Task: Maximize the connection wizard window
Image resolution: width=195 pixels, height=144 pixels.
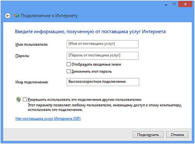Action: point(174,4)
